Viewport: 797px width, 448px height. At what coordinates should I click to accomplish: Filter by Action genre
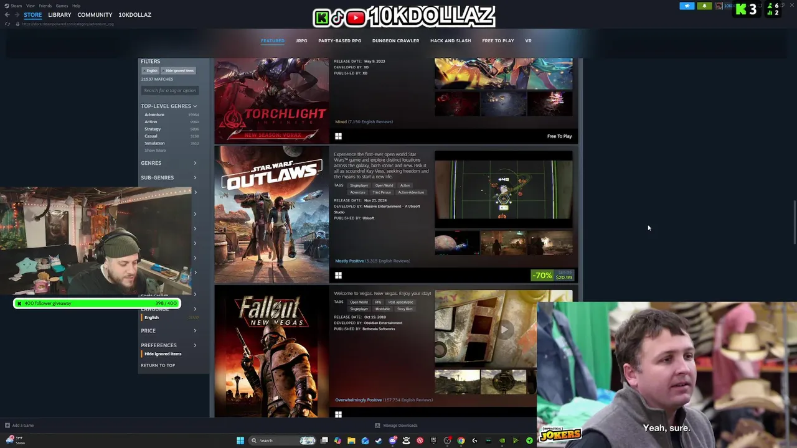(x=151, y=122)
